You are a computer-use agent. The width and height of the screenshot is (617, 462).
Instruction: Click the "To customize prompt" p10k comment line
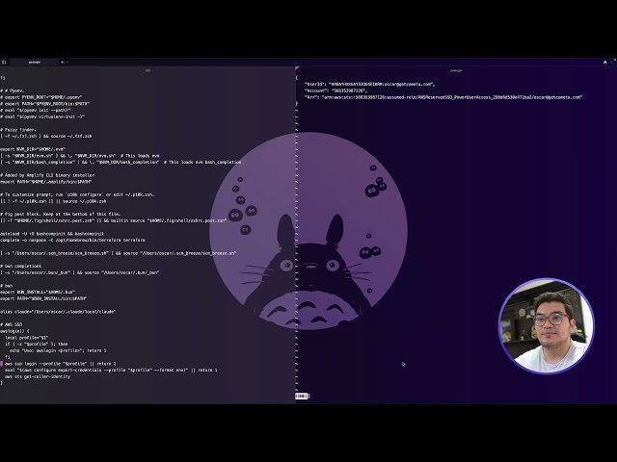(x=77, y=194)
